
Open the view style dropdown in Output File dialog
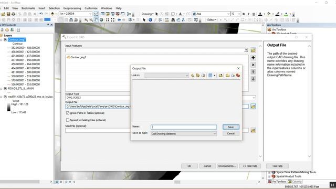[x=214, y=76]
